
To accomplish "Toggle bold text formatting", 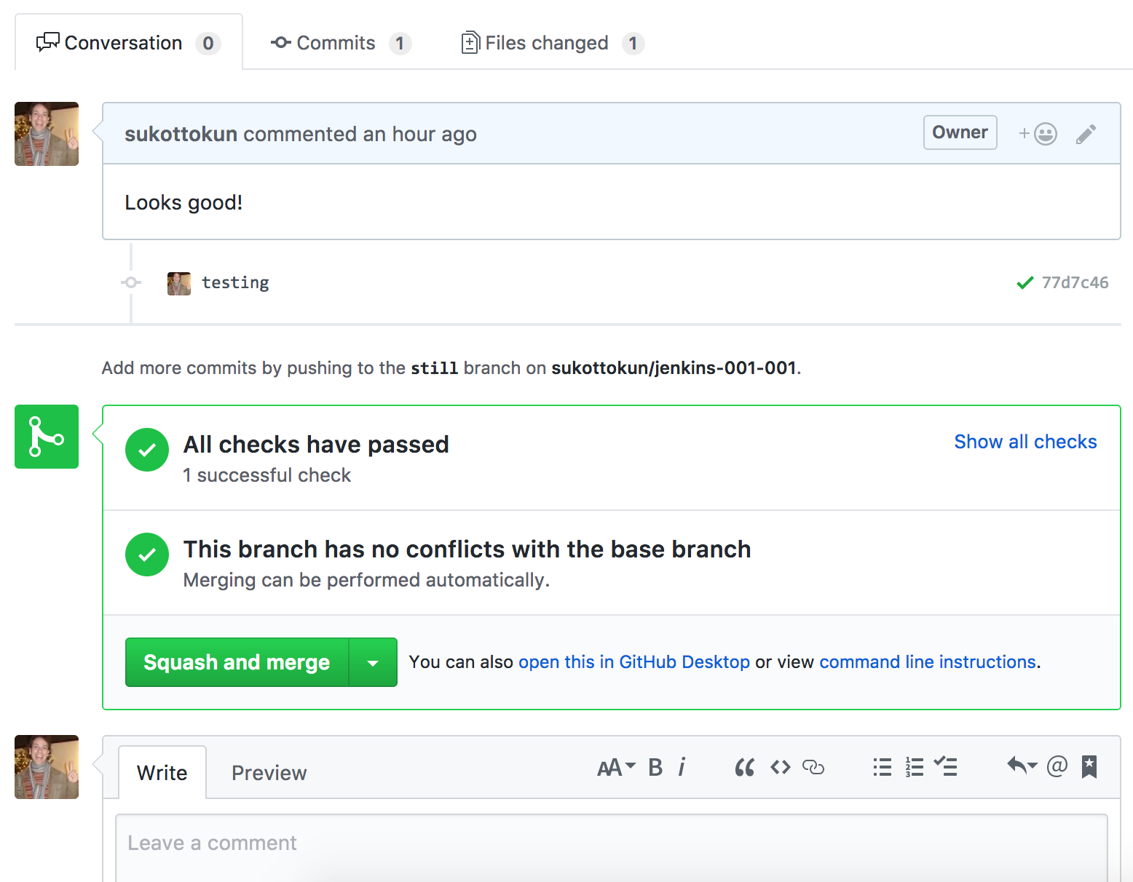I will [655, 767].
